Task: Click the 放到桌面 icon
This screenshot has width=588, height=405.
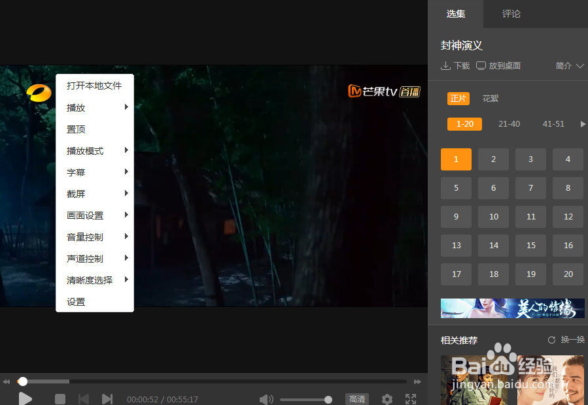Action: pos(481,66)
